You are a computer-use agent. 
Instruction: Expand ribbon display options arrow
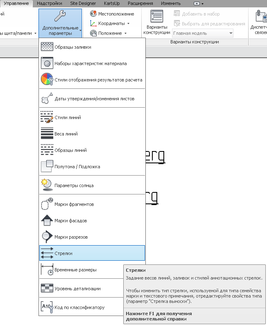[203, 4]
